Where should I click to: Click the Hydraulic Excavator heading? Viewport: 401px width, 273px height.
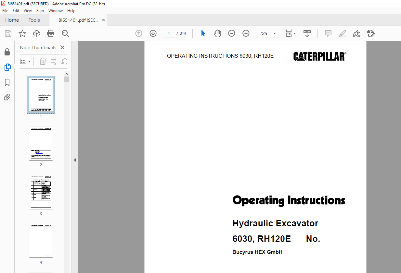point(275,223)
